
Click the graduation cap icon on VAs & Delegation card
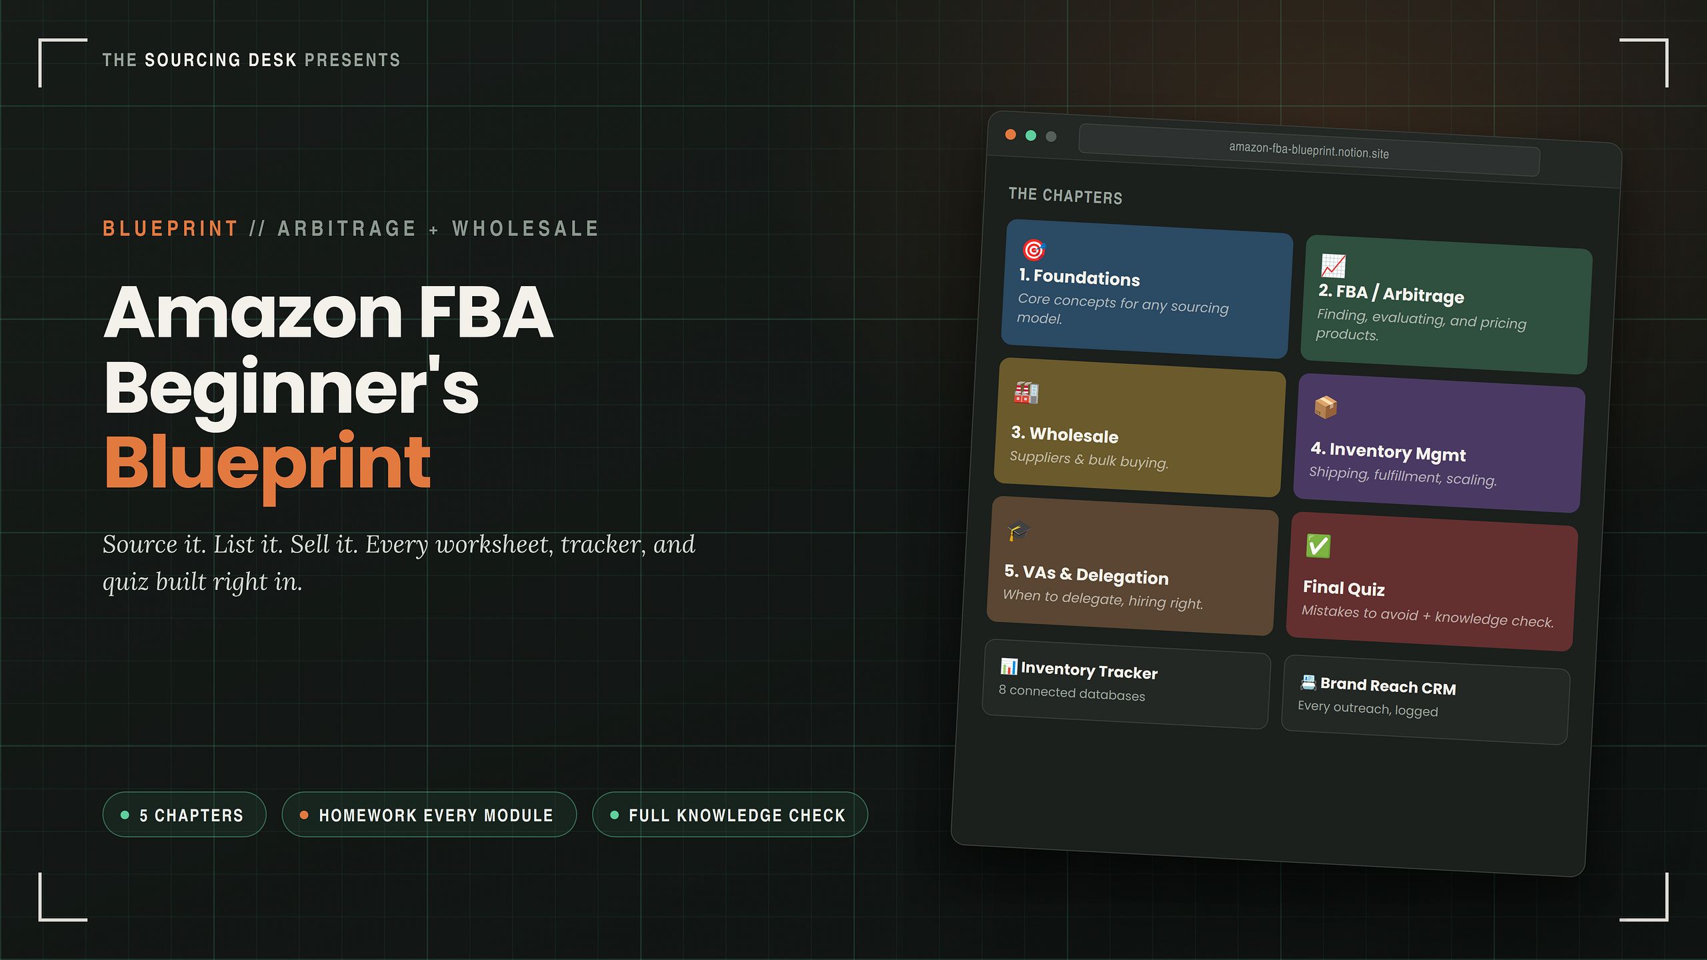click(1019, 531)
